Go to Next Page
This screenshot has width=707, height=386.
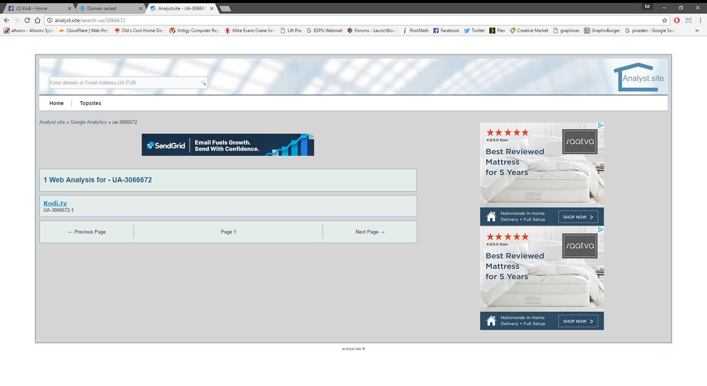click(x=370, y=232)
